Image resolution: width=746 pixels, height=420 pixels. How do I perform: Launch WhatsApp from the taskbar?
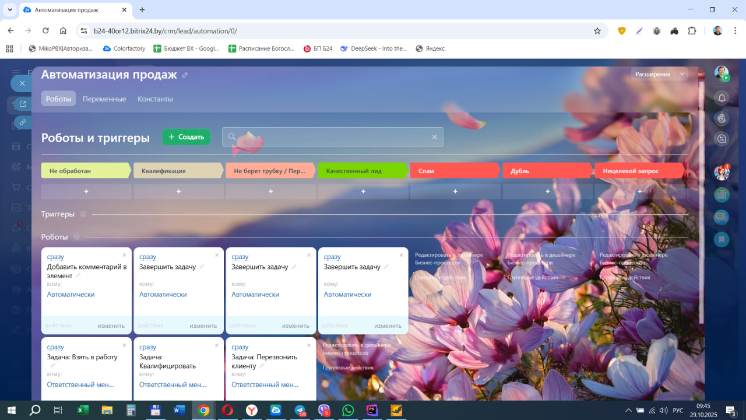coord(348,410)
